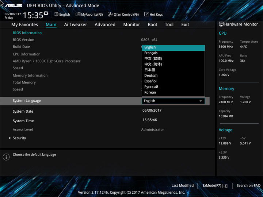Open Qfan Control(F6) fan icon

tap(110, 14)
